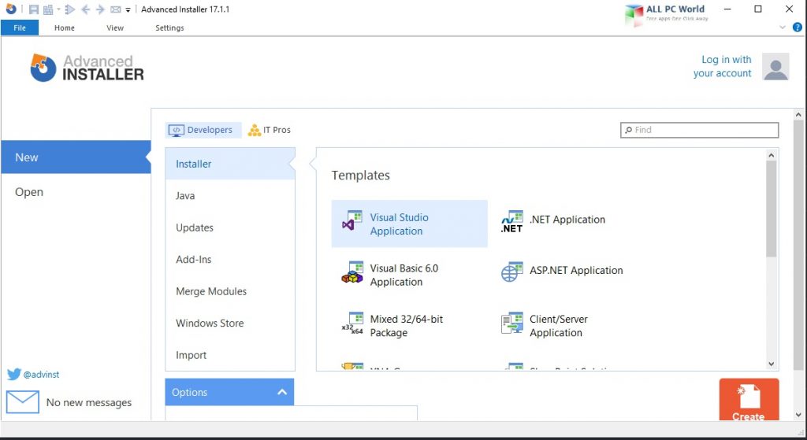Click the mail envelope icon in title bar

pyautogui.click(x=116, y=9)
